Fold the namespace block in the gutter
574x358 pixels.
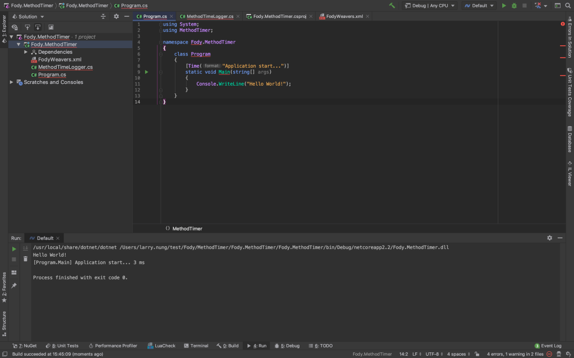(x=161, y=43)
